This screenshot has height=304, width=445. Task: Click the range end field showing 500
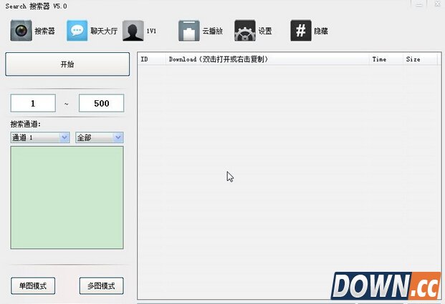pyautogui.click(x=101, y=103)
